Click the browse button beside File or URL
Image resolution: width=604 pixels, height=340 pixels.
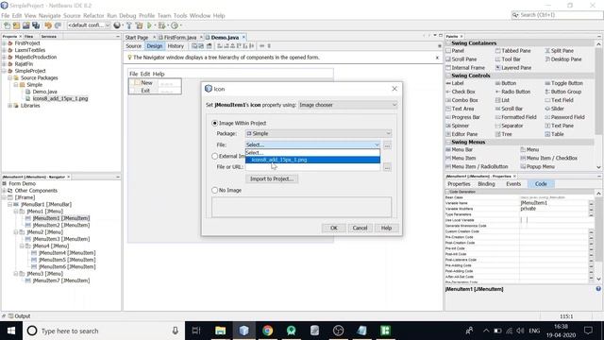387,167
